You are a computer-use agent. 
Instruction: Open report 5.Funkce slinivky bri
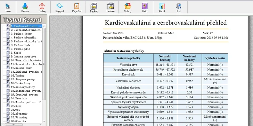pos(26,41)
